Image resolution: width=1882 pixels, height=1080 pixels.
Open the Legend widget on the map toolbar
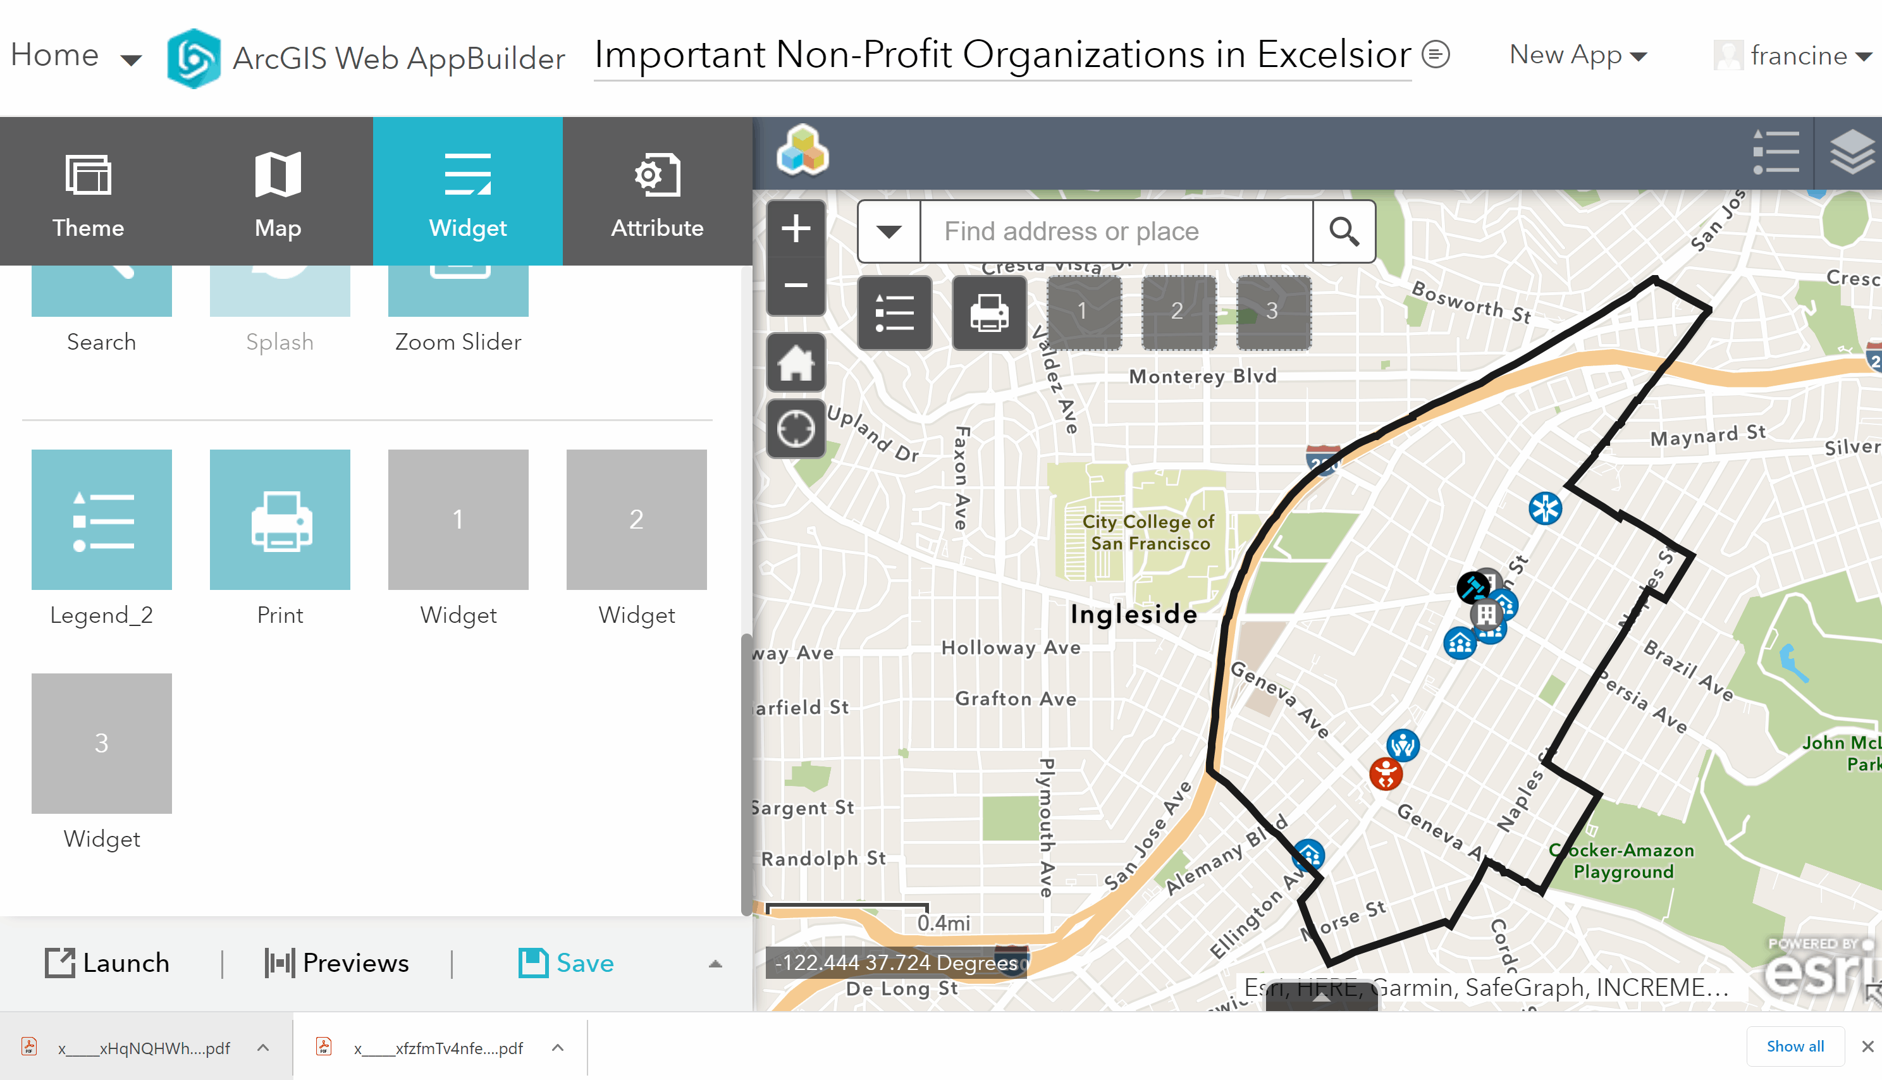click(x=894, y=312)
